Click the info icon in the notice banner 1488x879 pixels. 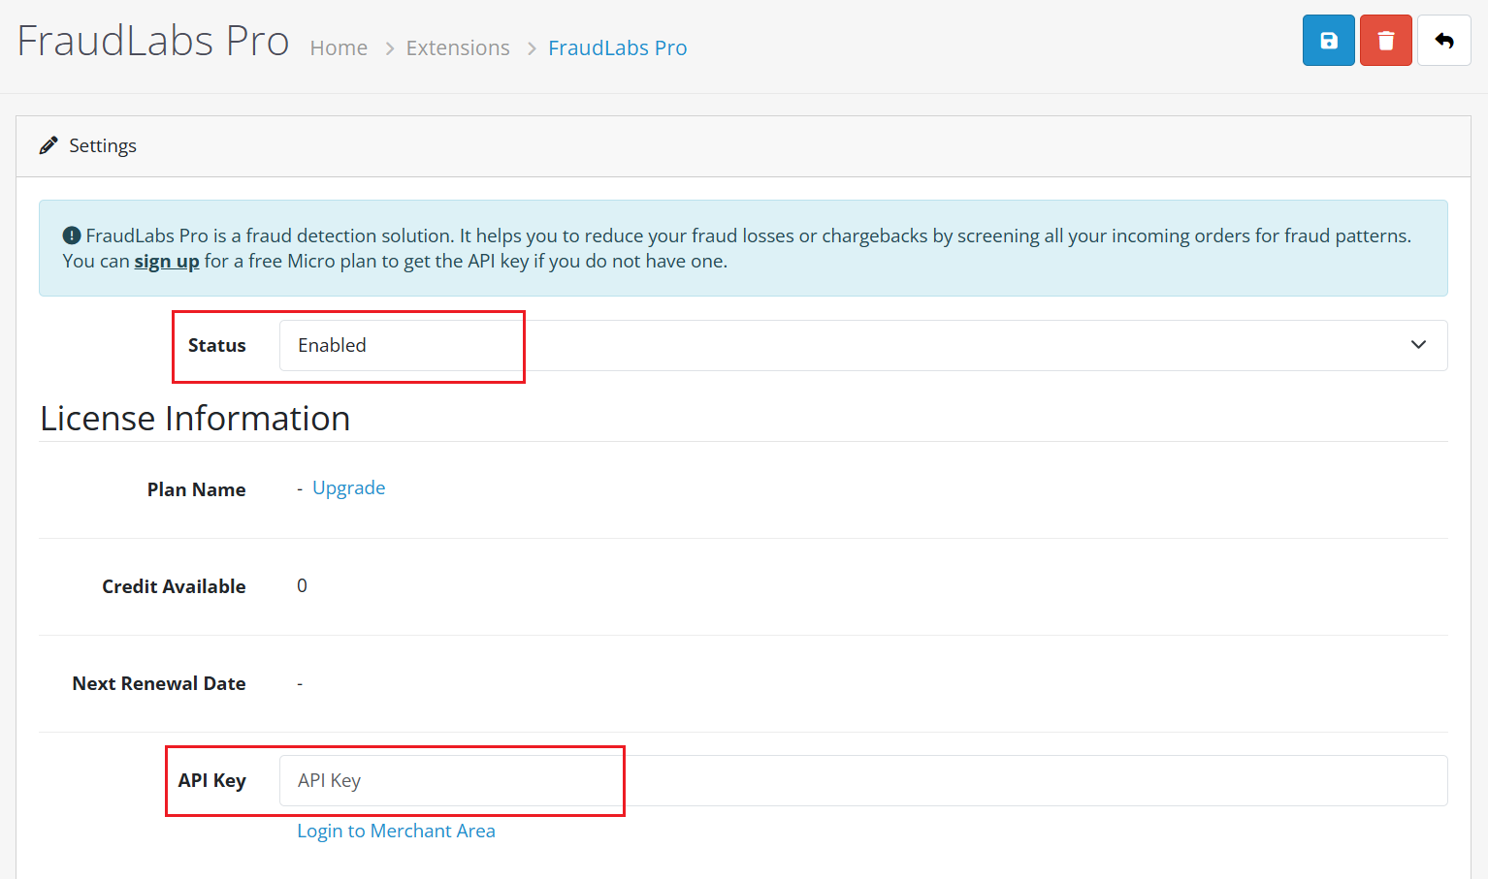(71, 235)
